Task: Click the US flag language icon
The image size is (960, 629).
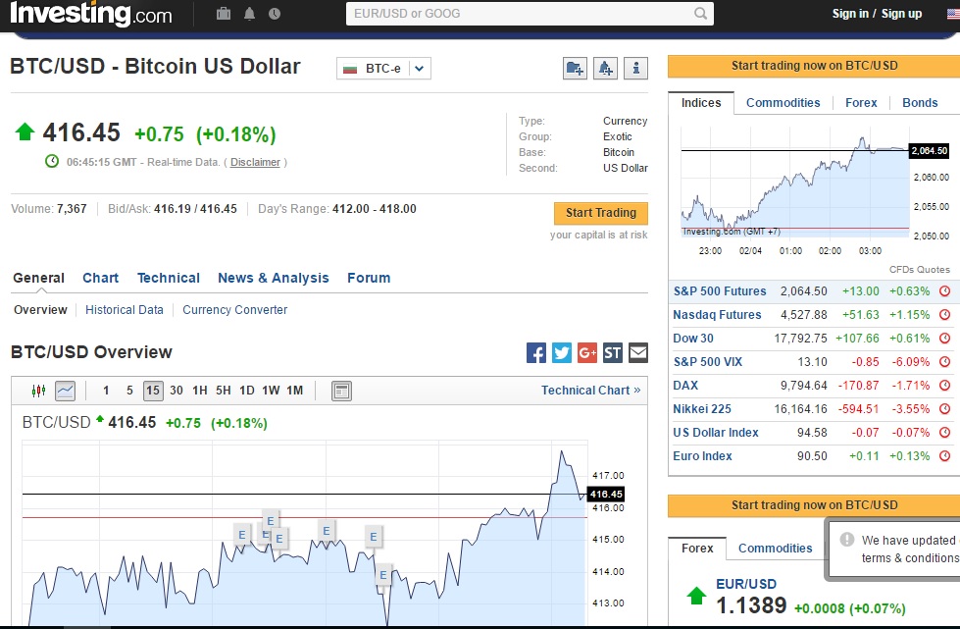Action: [x=954, y=14]
